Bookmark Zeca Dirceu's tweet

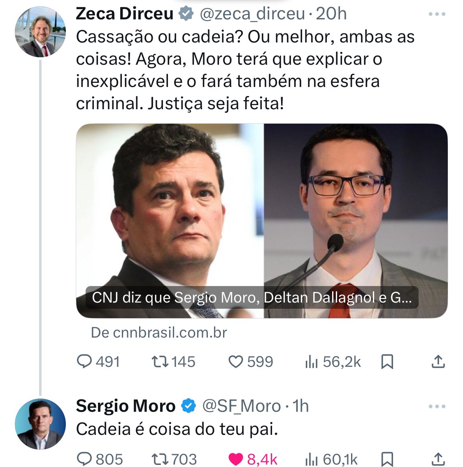pyautogui.click(x=386, y=361)
